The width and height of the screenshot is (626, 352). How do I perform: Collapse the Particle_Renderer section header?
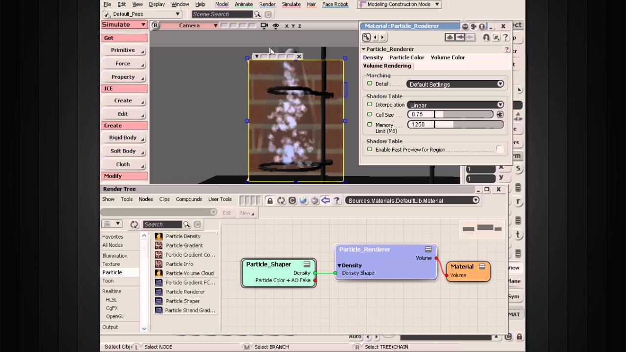tap(363, 49)
